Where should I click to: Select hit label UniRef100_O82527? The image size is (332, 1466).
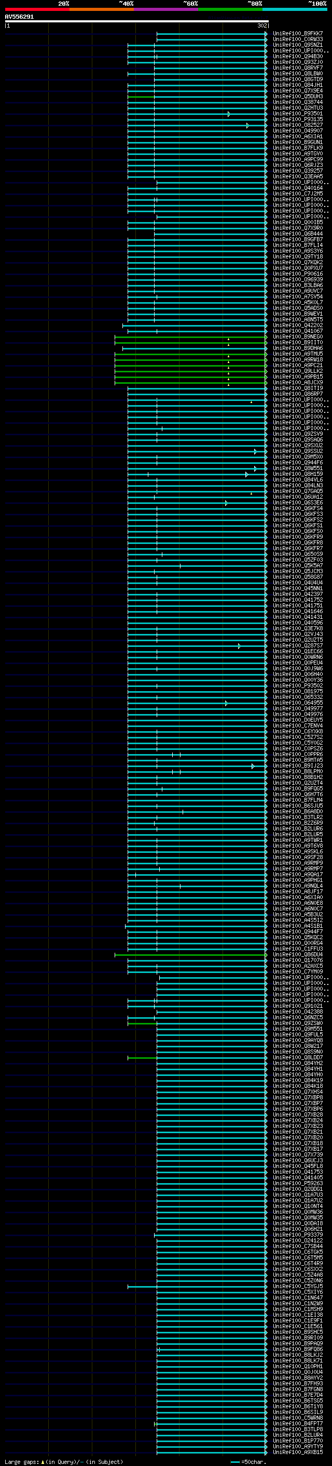[x=298, y=125]
